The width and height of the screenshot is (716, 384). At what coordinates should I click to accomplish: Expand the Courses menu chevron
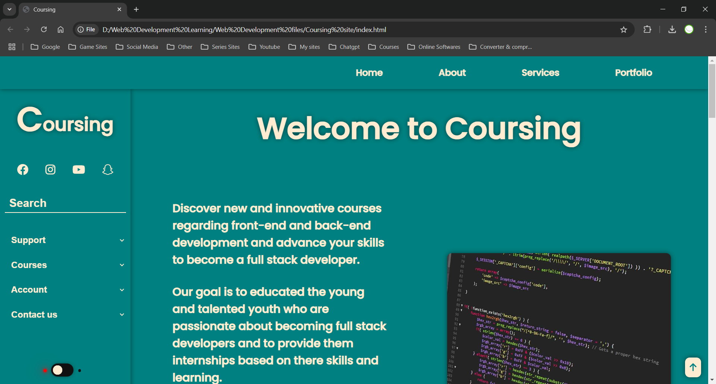click(x=122, y=265)
